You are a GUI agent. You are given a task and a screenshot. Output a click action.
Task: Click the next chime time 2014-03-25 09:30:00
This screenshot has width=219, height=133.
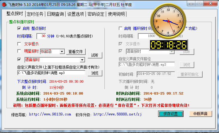[66, 81]
